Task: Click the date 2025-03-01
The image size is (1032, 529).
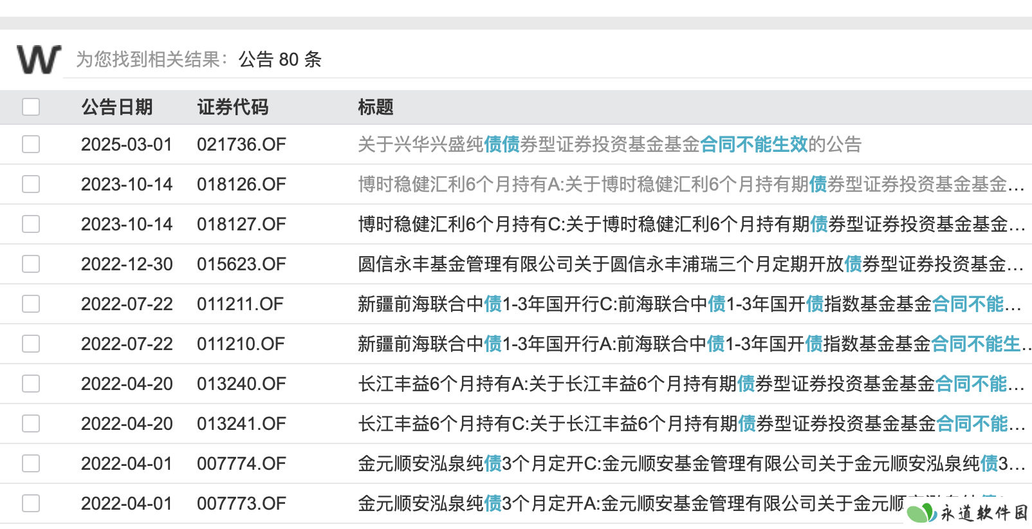Action: (127, 144)
